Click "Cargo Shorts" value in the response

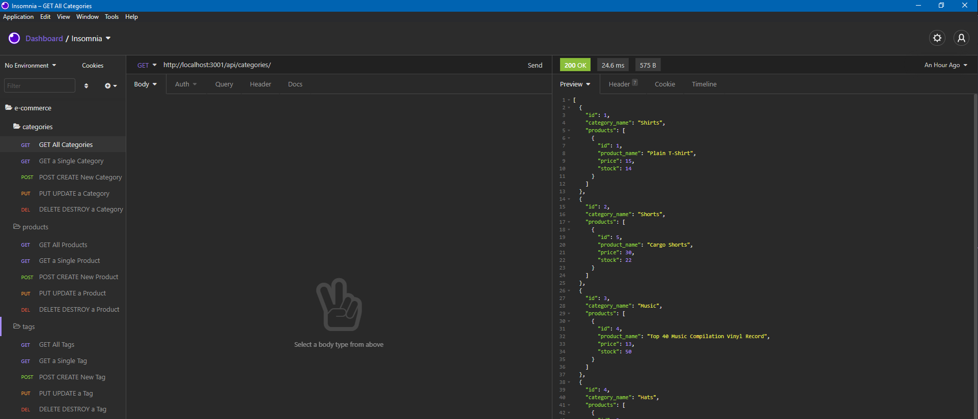pos(669,245)
